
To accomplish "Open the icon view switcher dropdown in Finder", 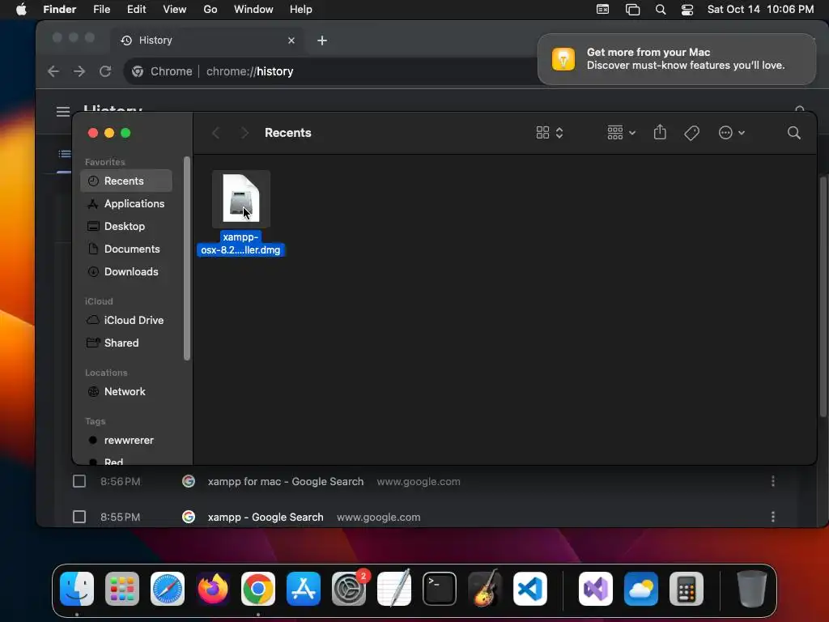I will coord(550,133).
